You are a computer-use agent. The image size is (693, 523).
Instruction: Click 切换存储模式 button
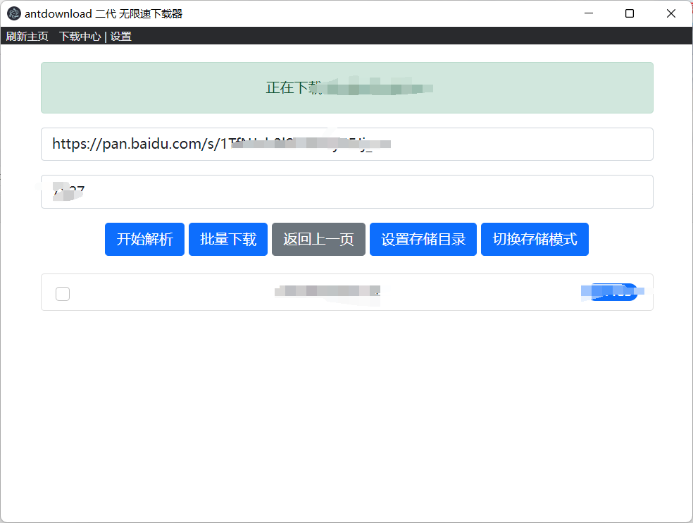(x=535, y=240)
